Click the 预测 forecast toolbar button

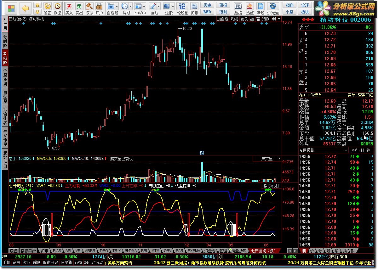click(223, 12)
